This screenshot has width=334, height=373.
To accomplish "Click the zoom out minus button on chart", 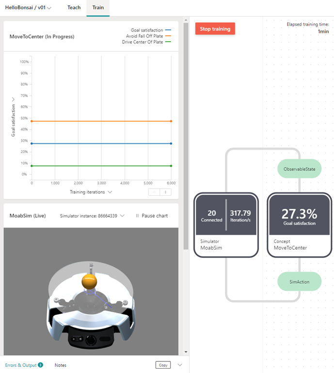I will [x=154, y=192].
